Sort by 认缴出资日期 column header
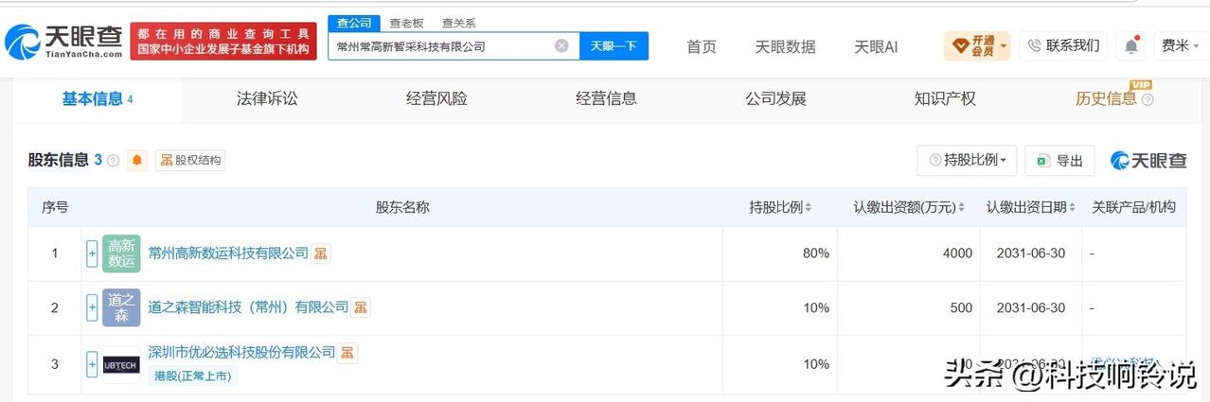The height and width of the screenshot is (402, 1210). click(x=1031, y=206)
